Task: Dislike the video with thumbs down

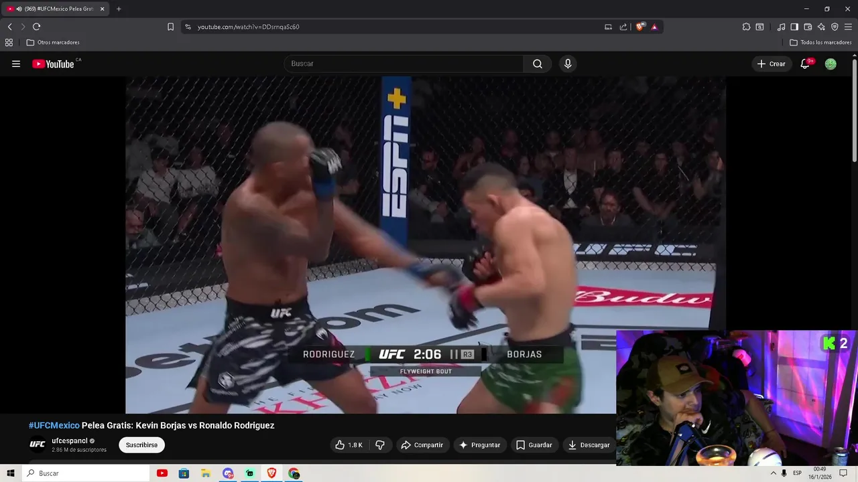Action: (x=380, y=445)
